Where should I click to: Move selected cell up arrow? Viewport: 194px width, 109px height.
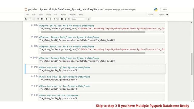tap(46, 19)
